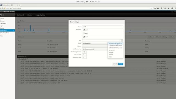This screenshot has width=176, height=99.
Task: Select Permanent in the MAC list
Action: click(116, 50)
